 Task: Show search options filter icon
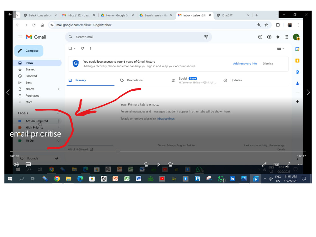(x=206, y=37)
